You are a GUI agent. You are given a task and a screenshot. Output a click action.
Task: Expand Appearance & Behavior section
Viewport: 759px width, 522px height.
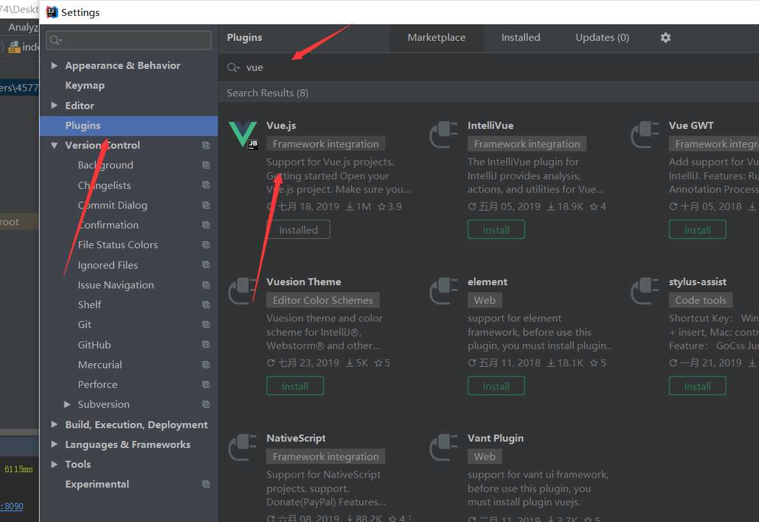tap(54, 65)
